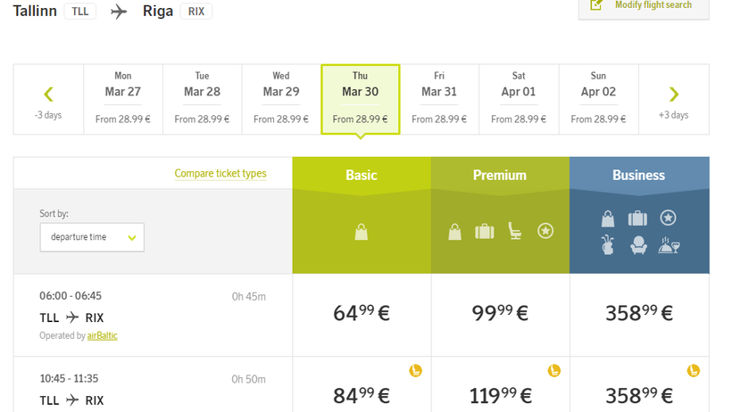
Task: Advance dates 3 days with right chevron
Action: click(x=674, y=94)
